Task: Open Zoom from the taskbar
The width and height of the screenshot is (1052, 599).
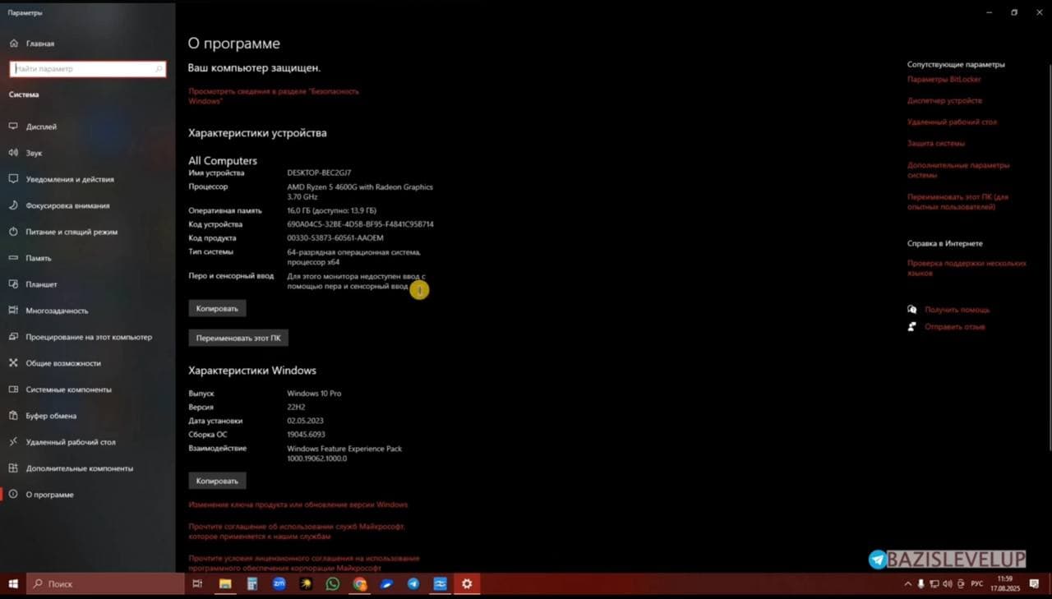Action: pos(279,583)
